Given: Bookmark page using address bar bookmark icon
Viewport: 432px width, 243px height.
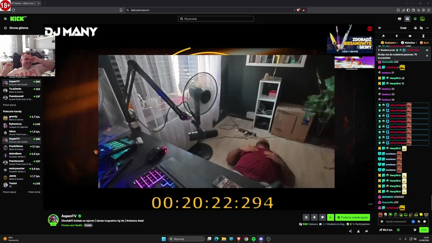Looking at the screenshot, I should pos(121,10).
